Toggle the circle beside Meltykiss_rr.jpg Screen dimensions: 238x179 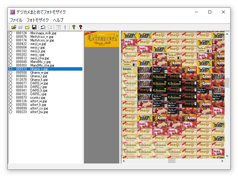10,37
